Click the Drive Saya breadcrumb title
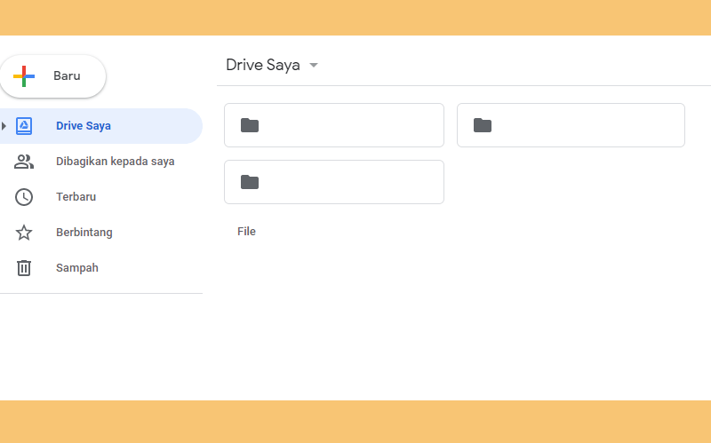This screenshot has width=711, height=443. coord(263,65)
